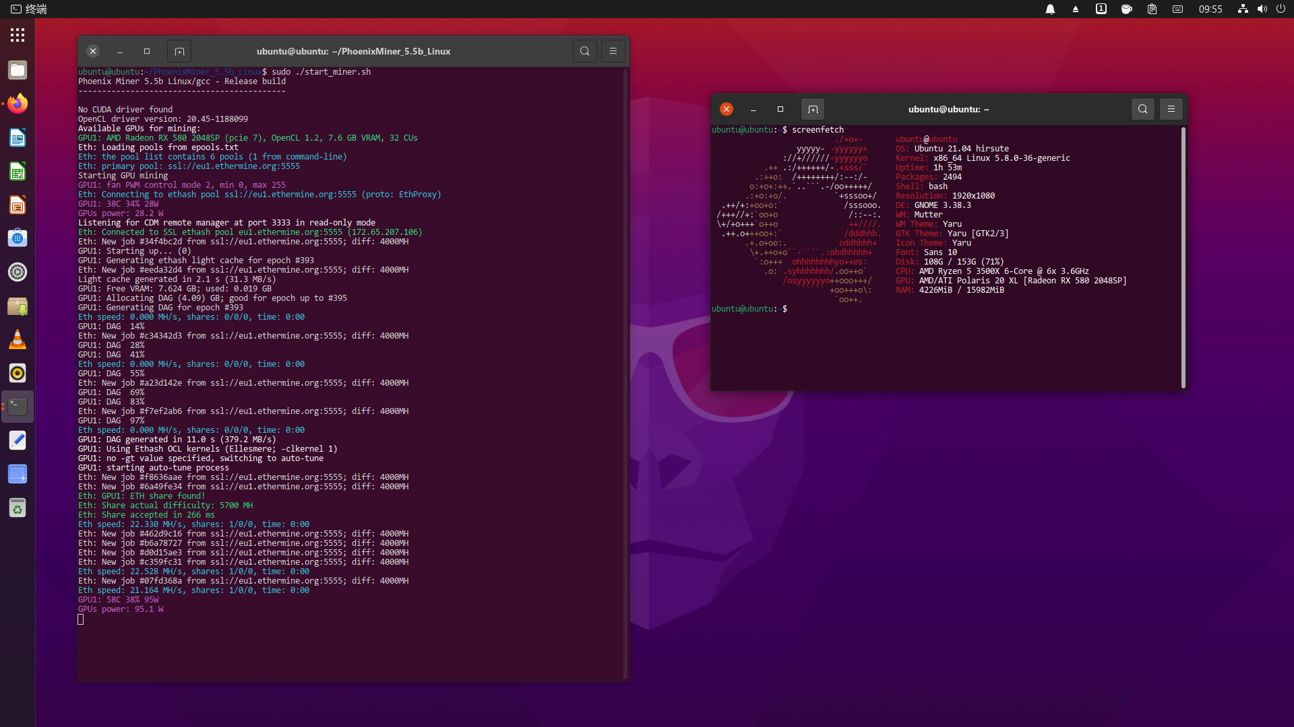Open the package installer dock icon
This screenshot has width=1294, height=727.
pos(18,306)
